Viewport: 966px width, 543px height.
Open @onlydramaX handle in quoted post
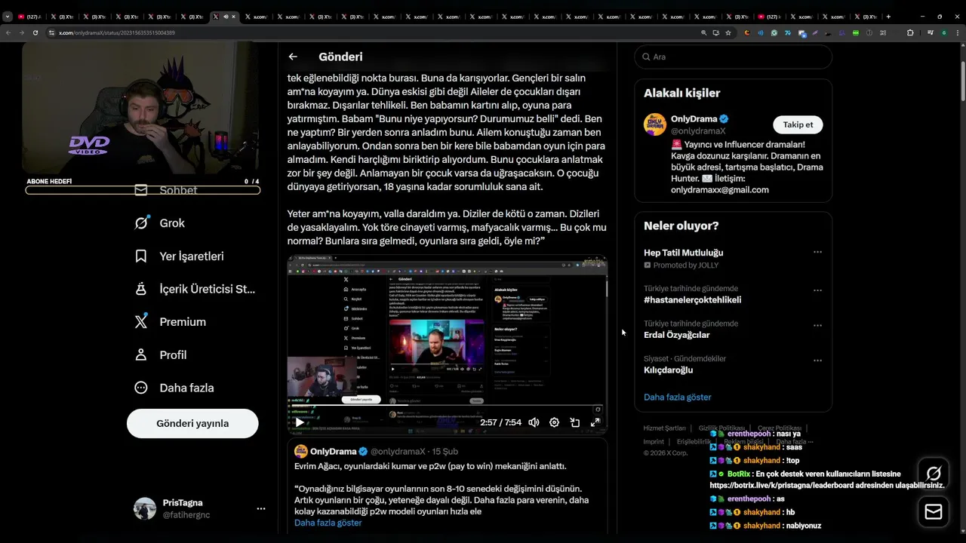click(x=398, y=451)
